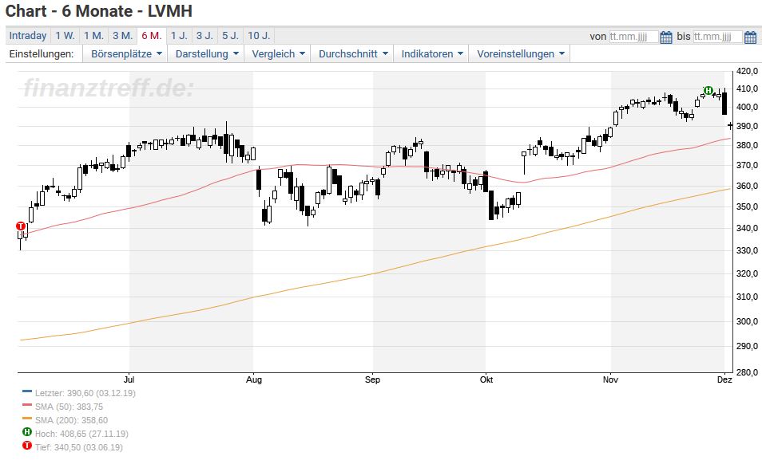
Task: Select the 3 M. time range tab
Action: pos(123,36)
